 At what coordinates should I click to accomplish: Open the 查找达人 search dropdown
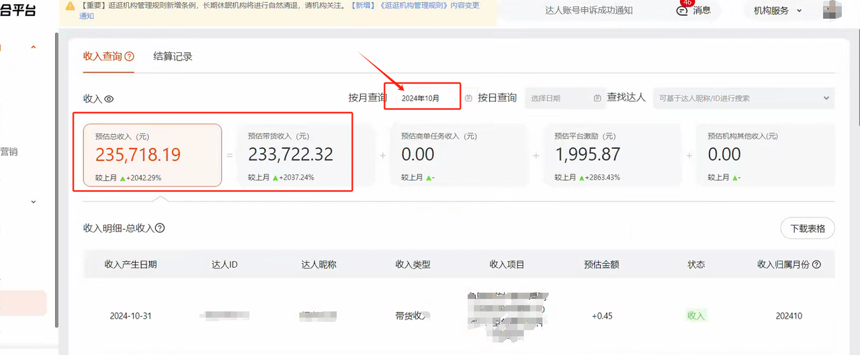coord(826,98)
